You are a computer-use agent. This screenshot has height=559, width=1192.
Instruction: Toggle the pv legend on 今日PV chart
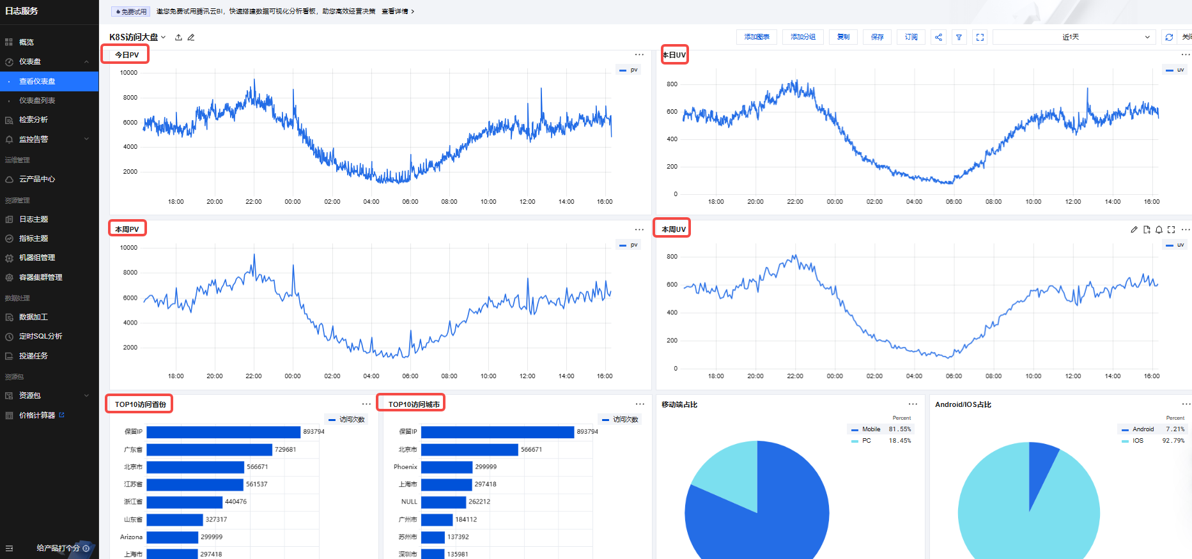coord(629,70)
